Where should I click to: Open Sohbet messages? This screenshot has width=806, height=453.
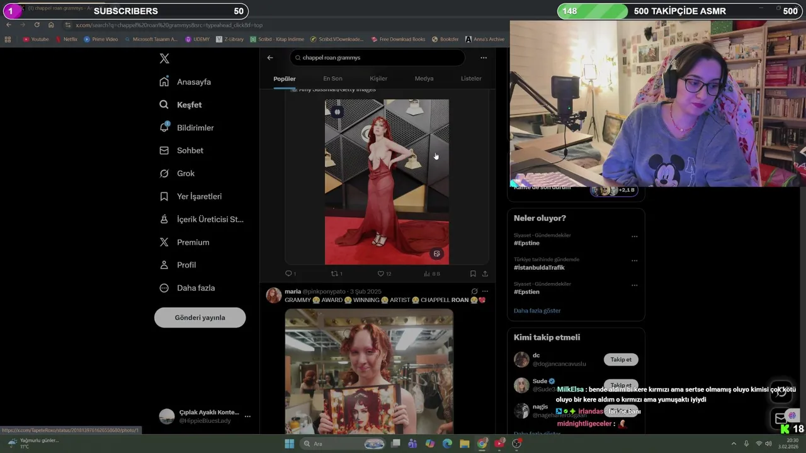[181, 150]
